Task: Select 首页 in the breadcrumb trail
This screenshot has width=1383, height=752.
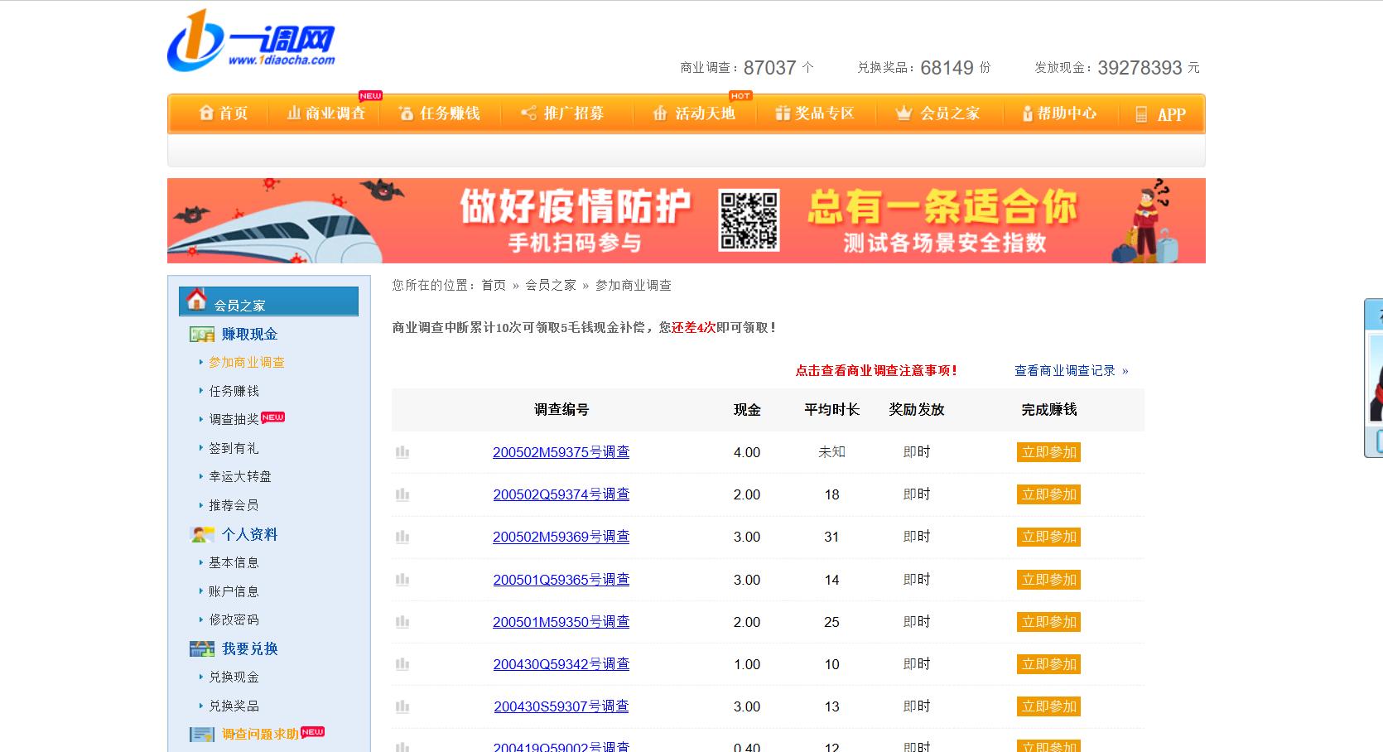Action: tap(494, 285)
